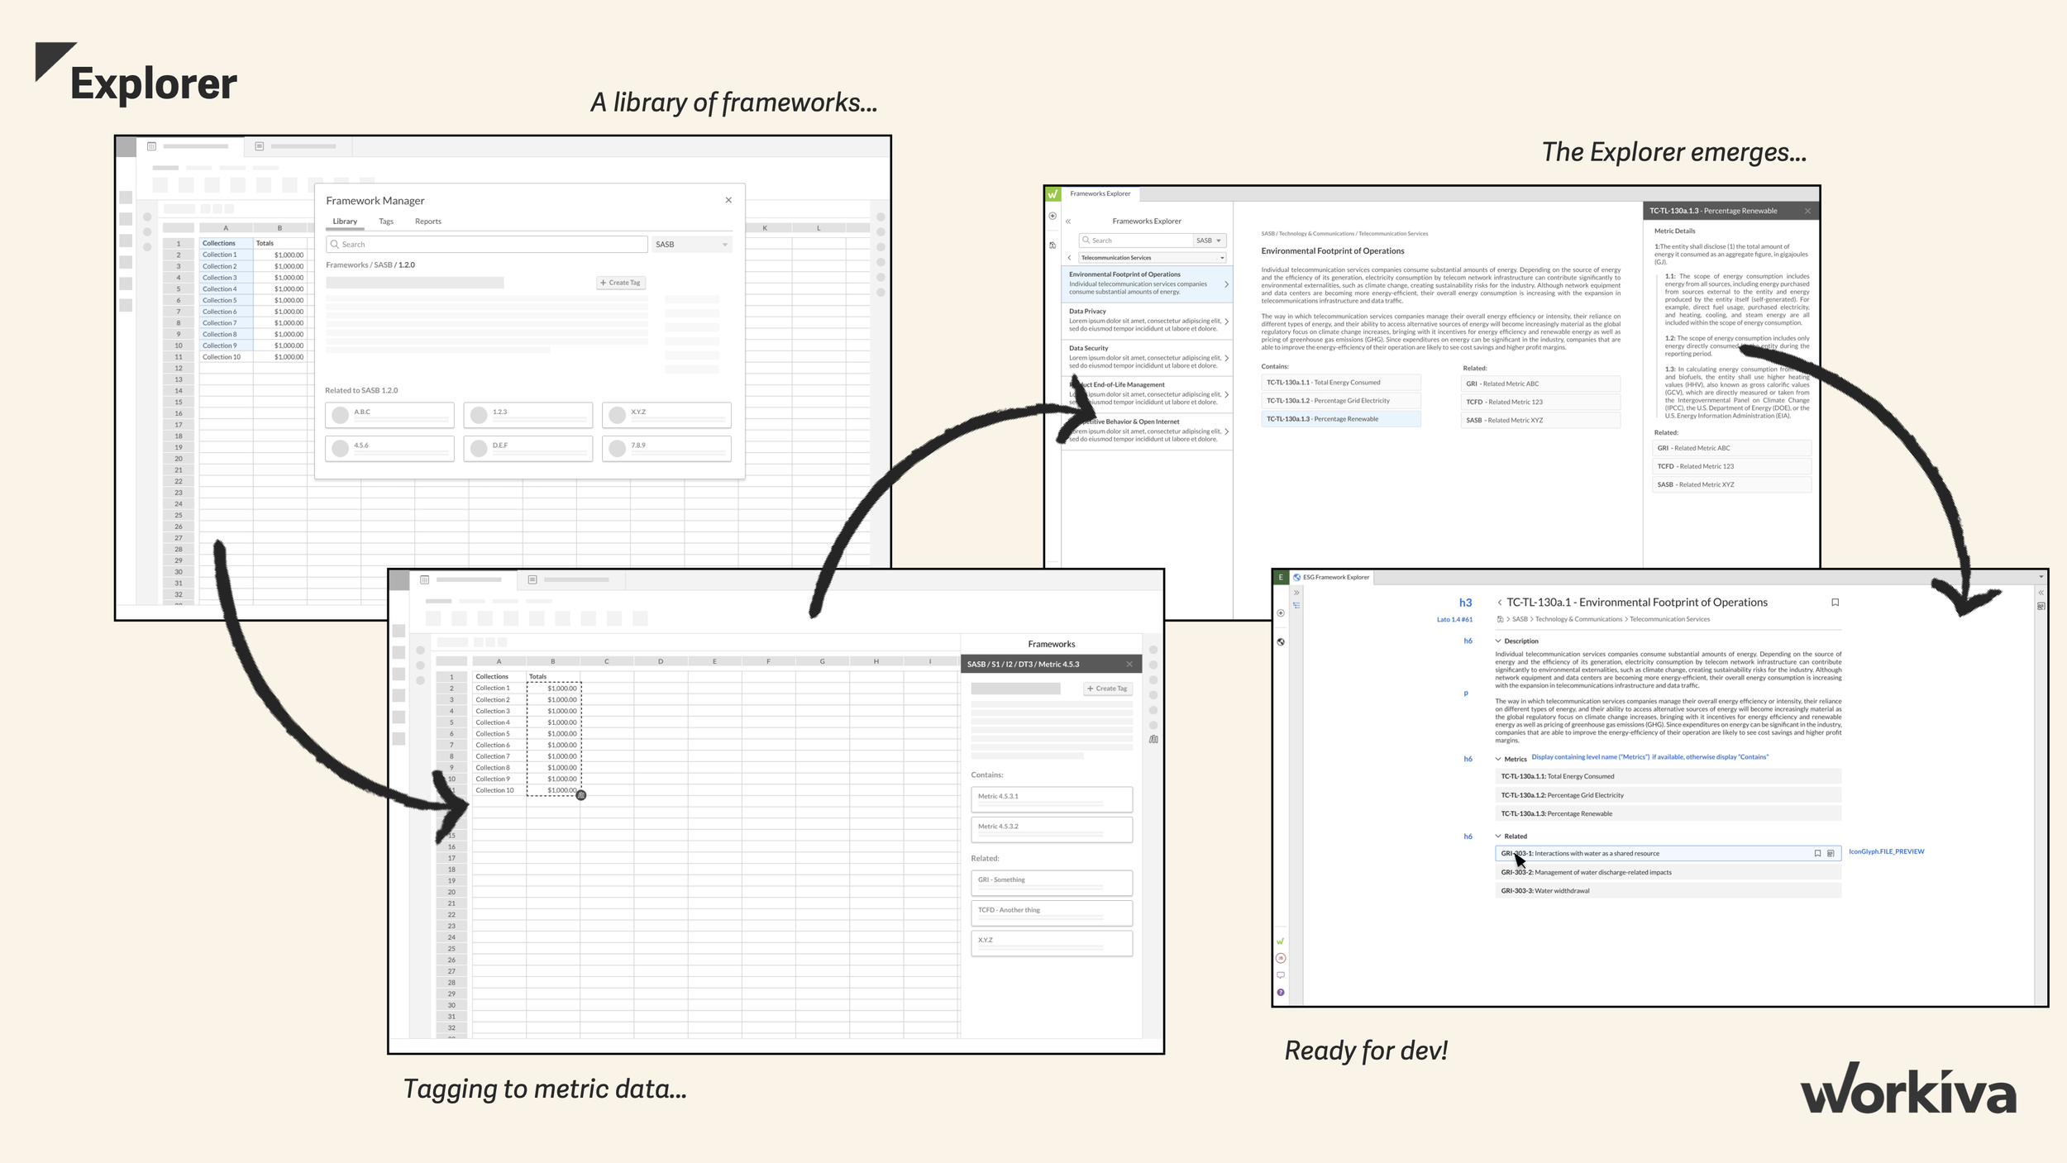Open TCFD - Another thing related card
This screenshot has width=2067, height=1163.
point(1052,913)
